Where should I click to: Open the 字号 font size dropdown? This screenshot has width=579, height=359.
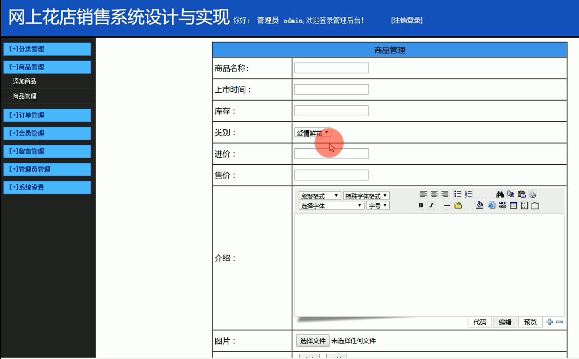(x=378, y=206)
